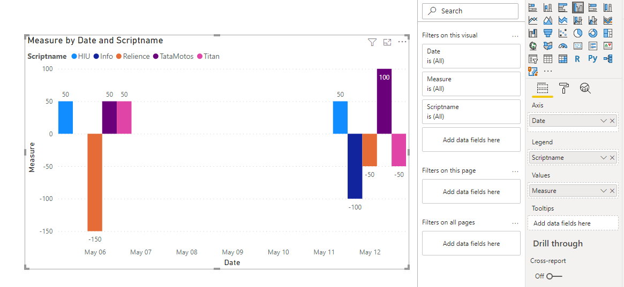
Task: Click the Tooltips Add data fields well
Action: point(573,223)
